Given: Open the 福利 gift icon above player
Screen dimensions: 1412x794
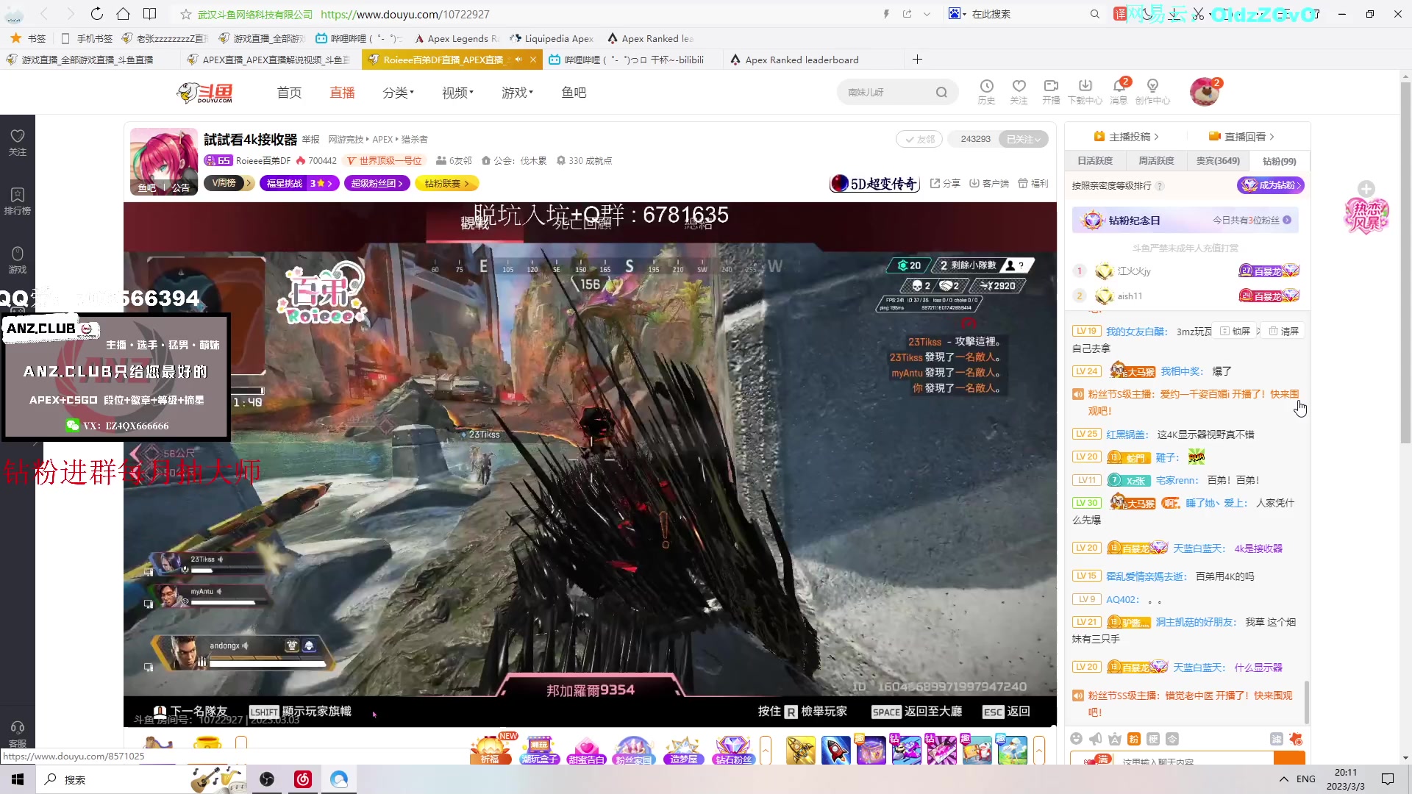Looking at the screenshot, I should click(1033, 184).
